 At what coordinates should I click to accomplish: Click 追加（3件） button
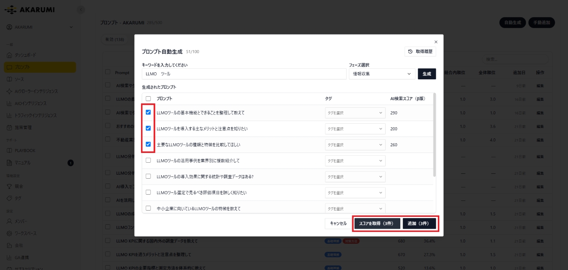(419, 223)
